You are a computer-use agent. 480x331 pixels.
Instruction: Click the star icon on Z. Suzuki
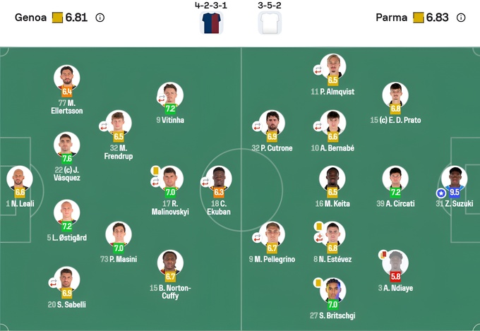coord(441,193)
